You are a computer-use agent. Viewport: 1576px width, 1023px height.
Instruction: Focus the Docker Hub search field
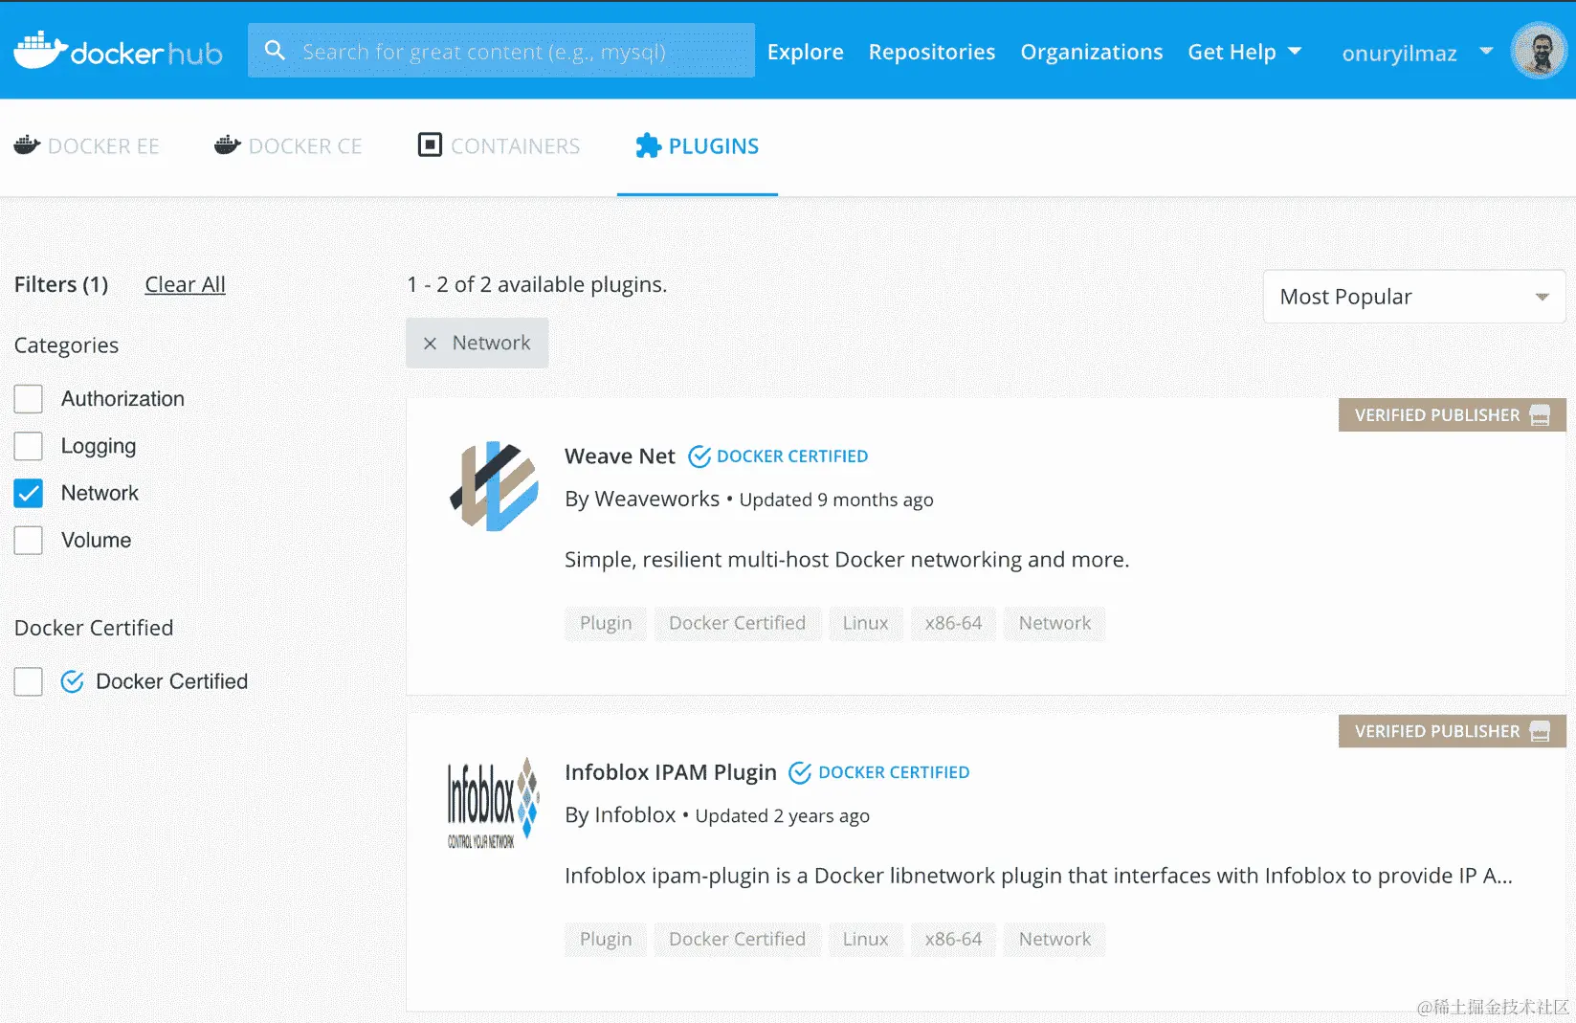[501, 51]
